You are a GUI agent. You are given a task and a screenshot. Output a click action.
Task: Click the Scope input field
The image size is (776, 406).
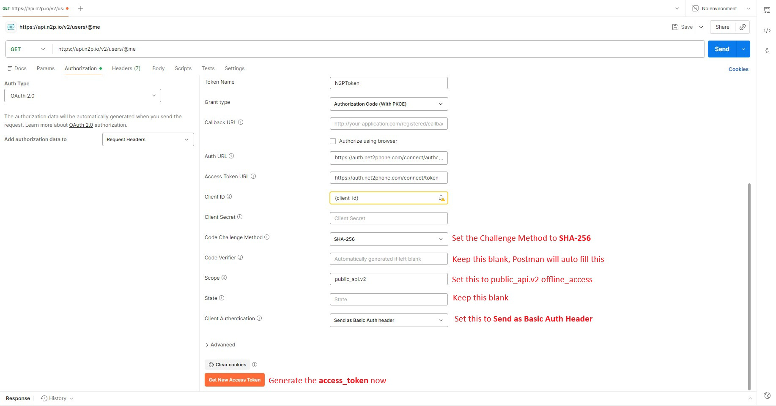point(389,279)
